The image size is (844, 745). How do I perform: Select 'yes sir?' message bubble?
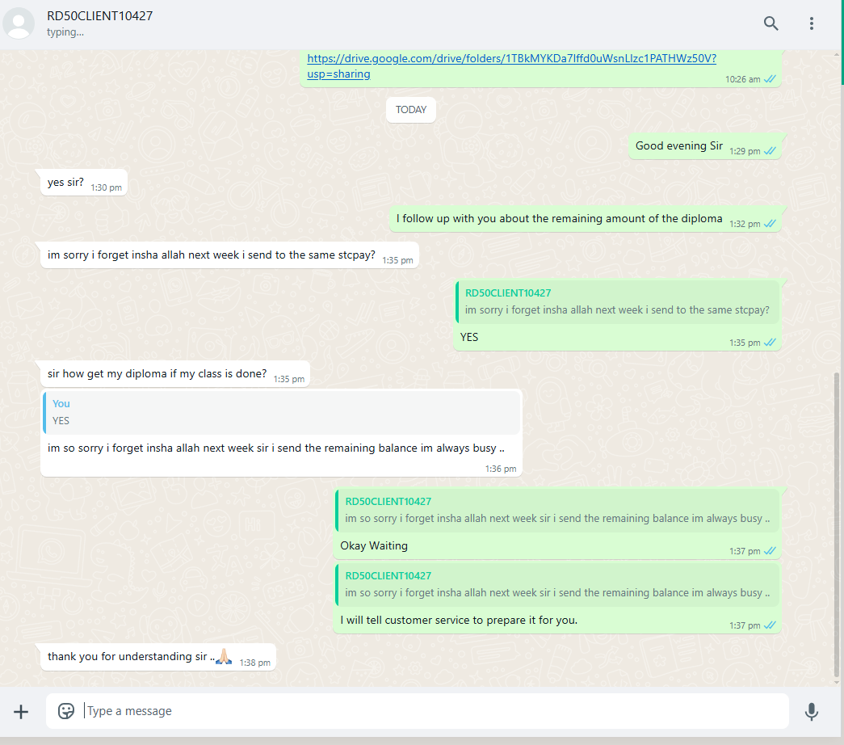click(x=84, y=183)
